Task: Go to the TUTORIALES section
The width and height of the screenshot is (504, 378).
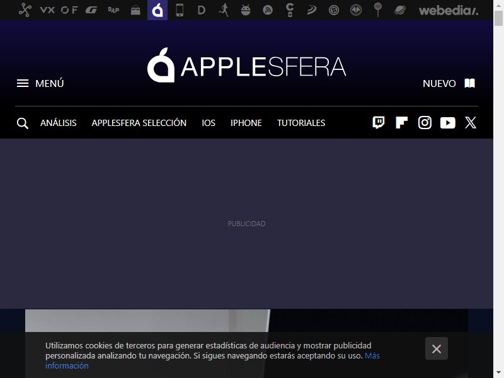Action: (301, 123)
